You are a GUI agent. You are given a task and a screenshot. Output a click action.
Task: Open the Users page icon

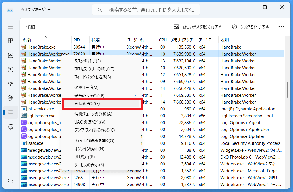point(11,98)
